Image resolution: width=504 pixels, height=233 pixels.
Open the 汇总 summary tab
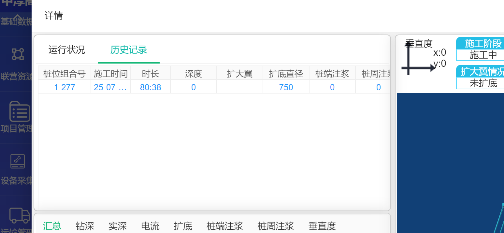52,226
